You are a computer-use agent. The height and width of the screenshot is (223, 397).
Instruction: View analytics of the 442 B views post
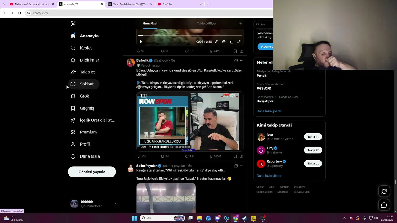[x=215, y=51]
